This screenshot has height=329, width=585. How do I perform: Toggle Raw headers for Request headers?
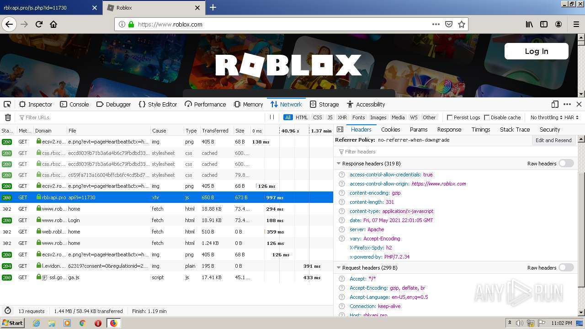click(566, 268)
